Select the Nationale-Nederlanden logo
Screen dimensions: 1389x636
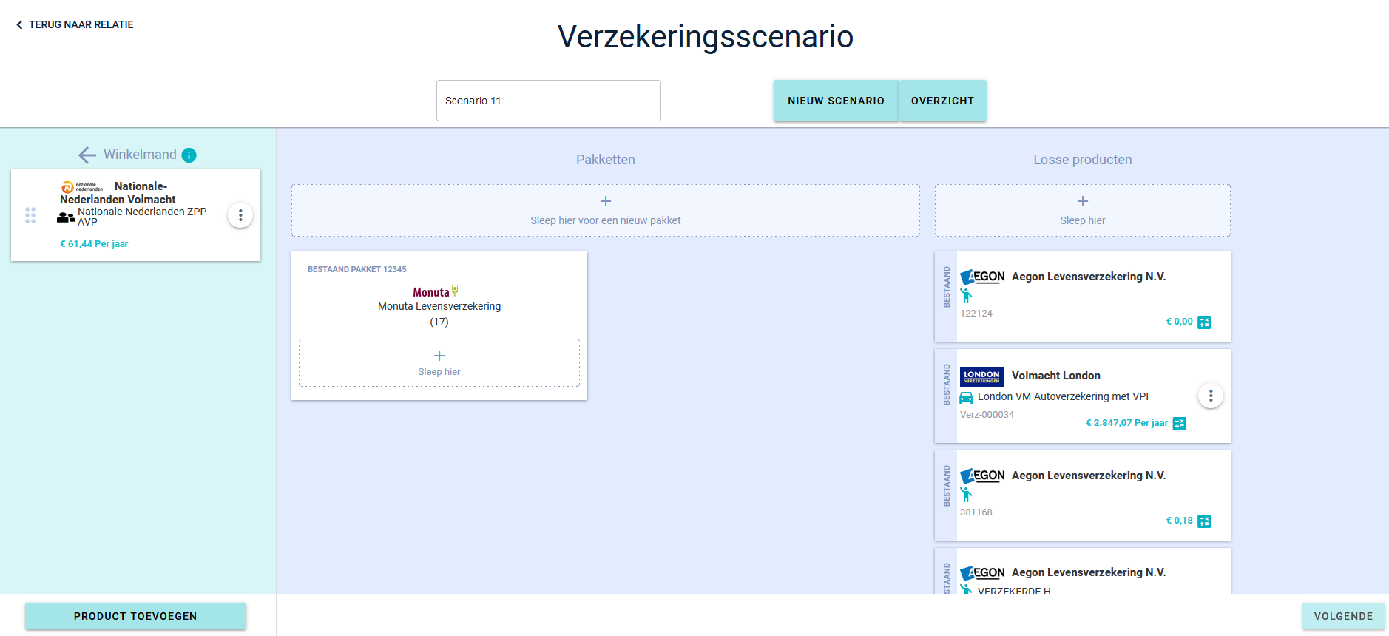[82, 187]
